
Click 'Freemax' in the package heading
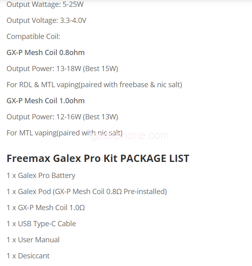click(x=28, y=158)
